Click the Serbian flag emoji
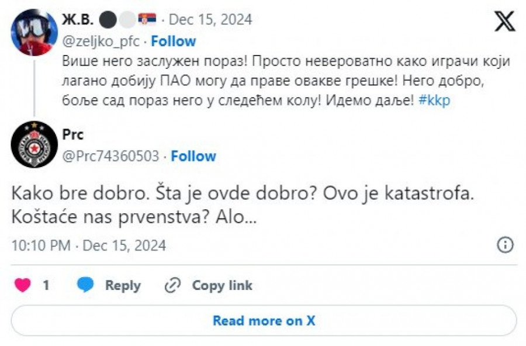 coord(146,19)
